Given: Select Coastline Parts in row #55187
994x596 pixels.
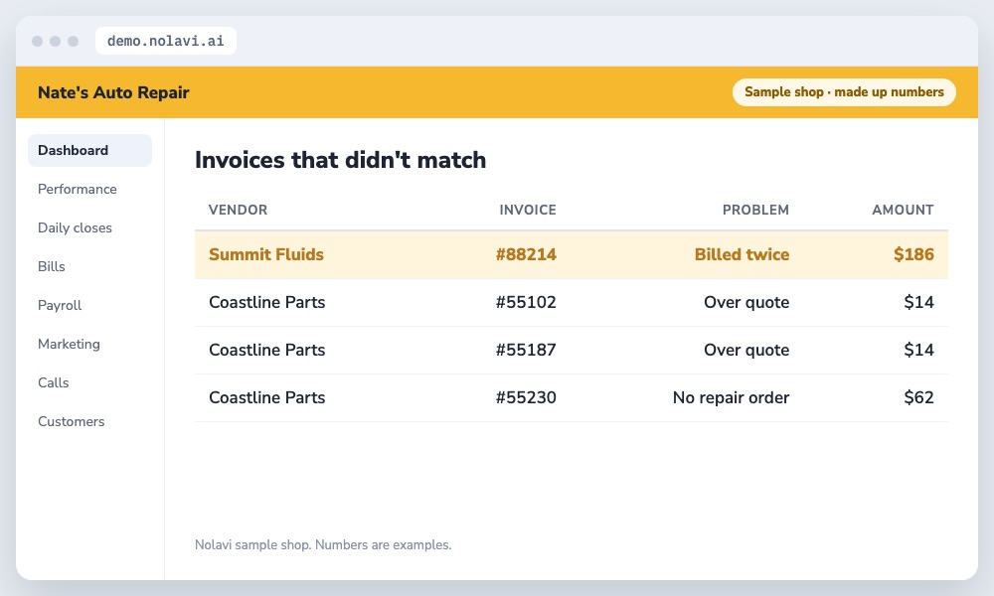Looking at the screenshot, I should 266,350.
